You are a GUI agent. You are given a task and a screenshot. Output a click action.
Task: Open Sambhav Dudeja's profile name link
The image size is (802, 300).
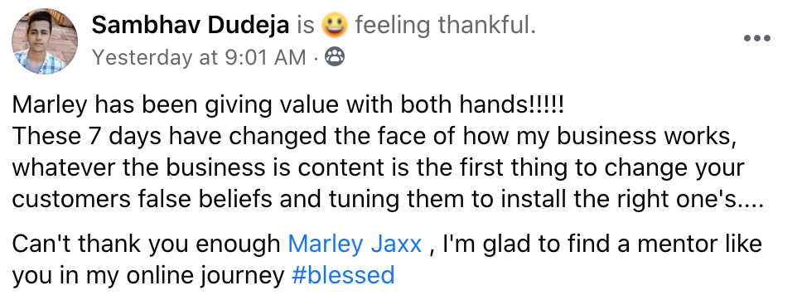(191, 25)
